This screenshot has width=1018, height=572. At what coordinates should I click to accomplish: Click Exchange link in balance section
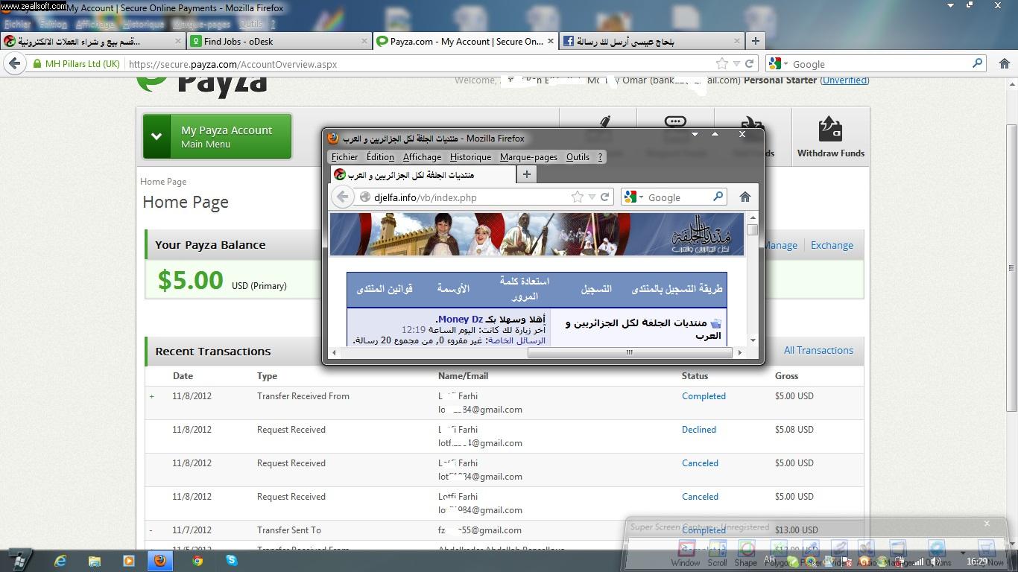tap(832, 245)
